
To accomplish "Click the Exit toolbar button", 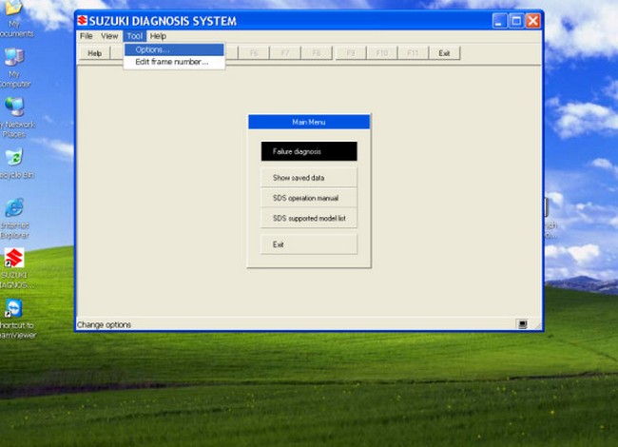I will pos(444,53).
